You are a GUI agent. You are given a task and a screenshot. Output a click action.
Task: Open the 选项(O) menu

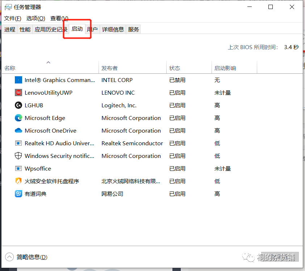point(35,18)
